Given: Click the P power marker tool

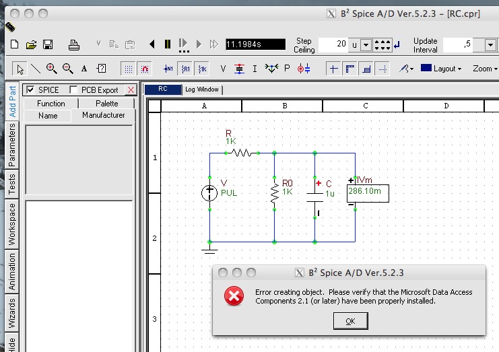Looking at the screenshot, I should click(x=287, y=69).
